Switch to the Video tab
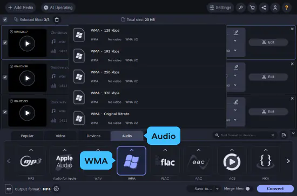 60,136
